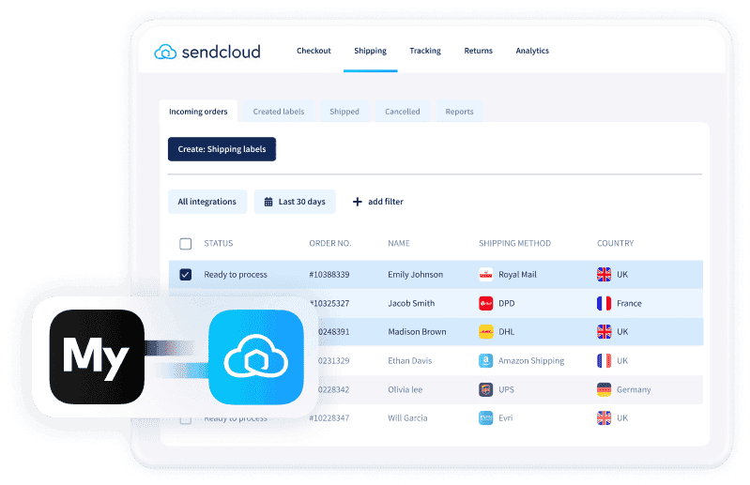Viewport: 750px width, 485px height.
Task: Click the Evri shipping method text
Action: point(506,418)
